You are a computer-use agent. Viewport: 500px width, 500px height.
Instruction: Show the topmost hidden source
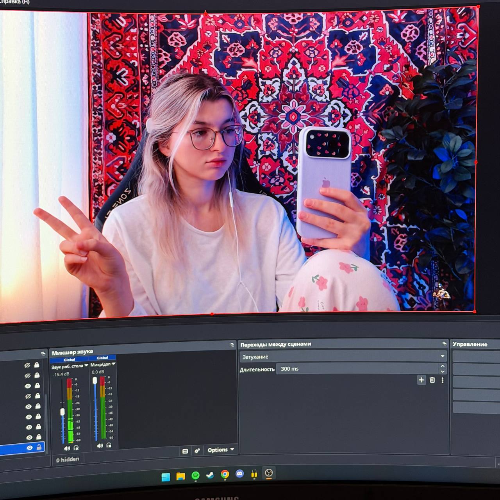tap(27, 366)
